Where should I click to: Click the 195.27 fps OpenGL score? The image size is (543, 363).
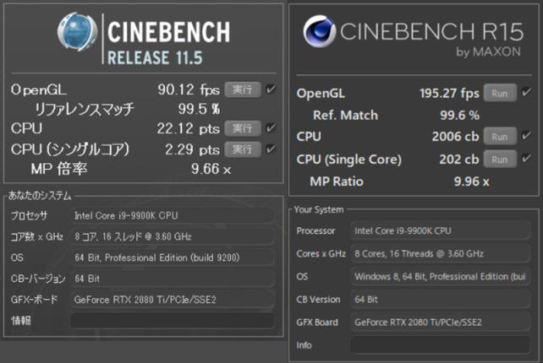click(x=449, y=94)
